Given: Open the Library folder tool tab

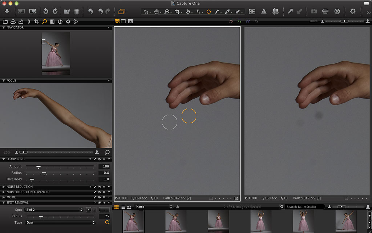Looking at the screenshot, I should (x=5, y=21).
